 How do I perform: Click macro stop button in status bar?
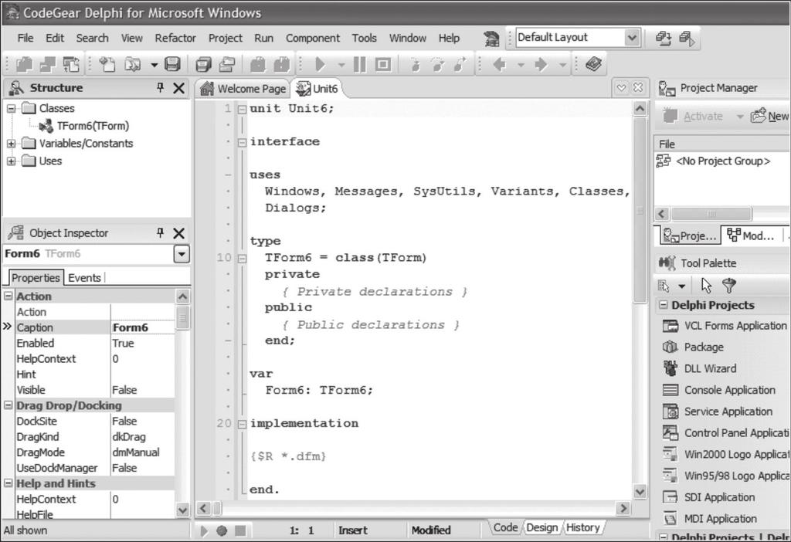click(240, 530)
